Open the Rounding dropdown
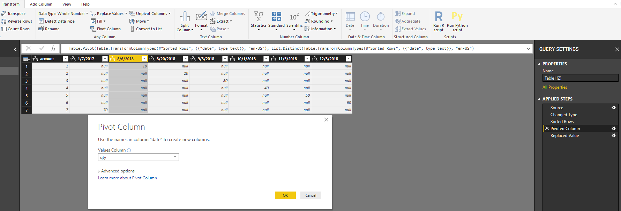The image size is (621, 211). tap(319, 21)
